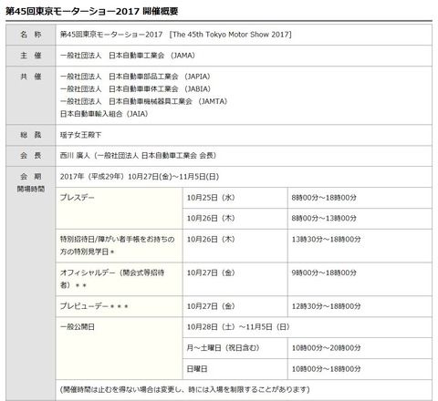
Task: Click the 13時30分〜18時00分 time cell
Action: [x=360, y=246]
